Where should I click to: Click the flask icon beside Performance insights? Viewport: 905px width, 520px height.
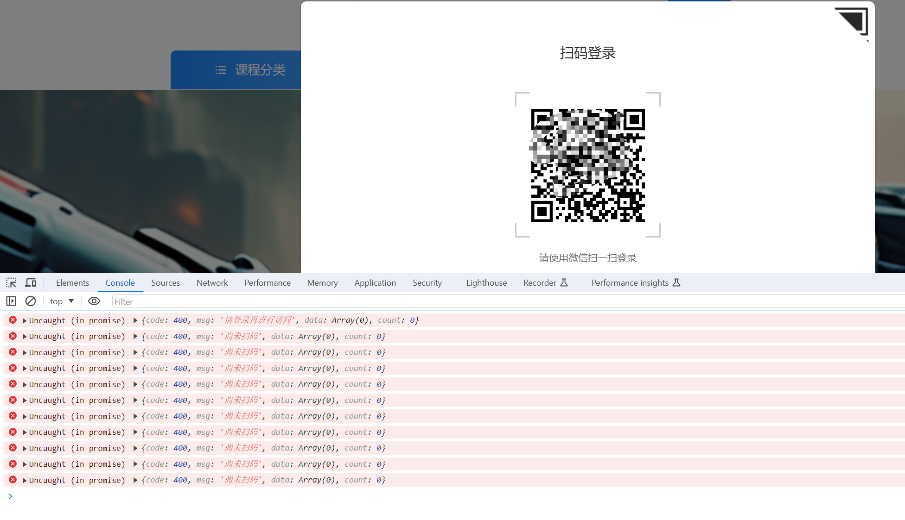(x=676, y=282)
